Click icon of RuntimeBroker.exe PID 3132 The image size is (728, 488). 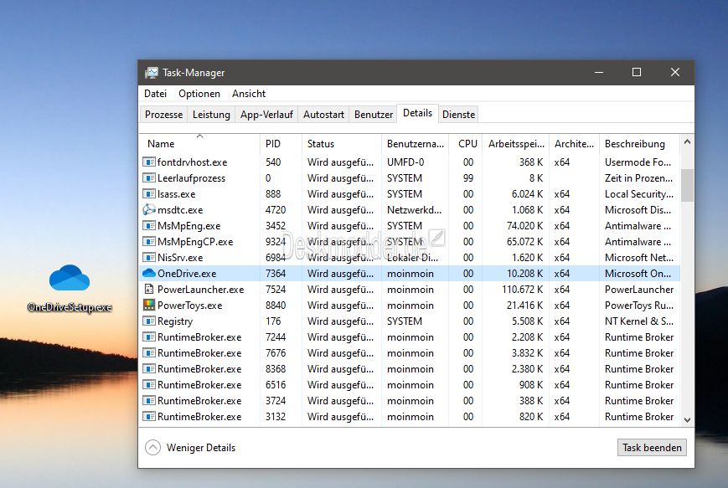tap(148, 417)
